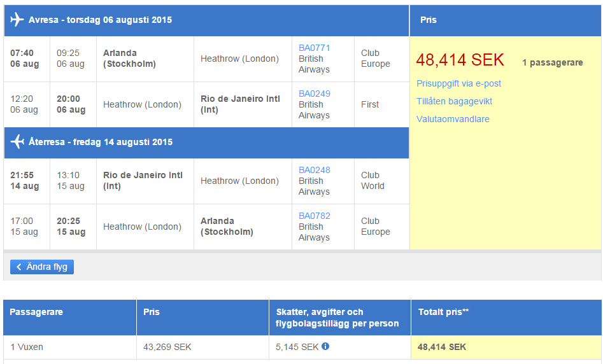603x364 pixels.
Task: Open flight BA0782 details link
Action: click(x=314, y=216)
